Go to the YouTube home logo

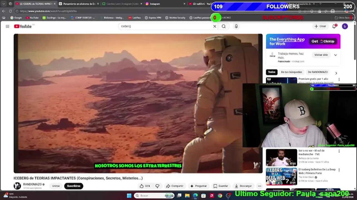tap(23, 26)
